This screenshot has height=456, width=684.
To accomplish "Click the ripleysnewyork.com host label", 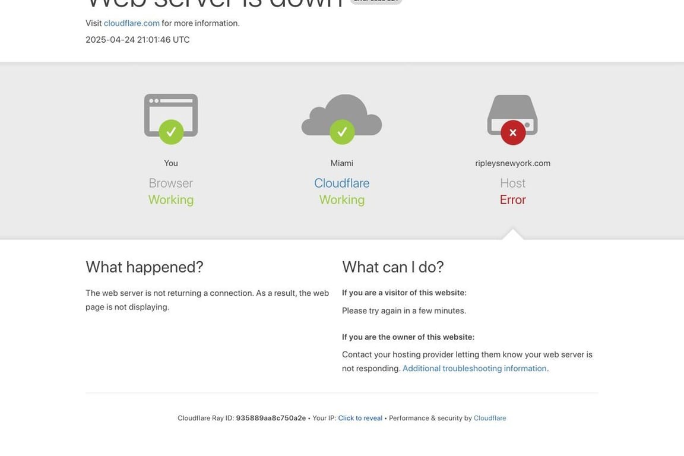I will click(512, 163).
